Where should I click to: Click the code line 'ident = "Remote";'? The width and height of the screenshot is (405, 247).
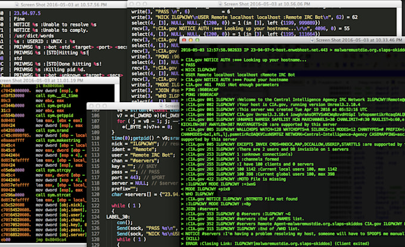pos(135,150)
